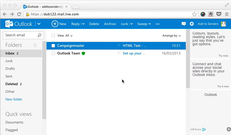Click the address bar URL
Screen dimensions: 231x135
pos(55,14)
